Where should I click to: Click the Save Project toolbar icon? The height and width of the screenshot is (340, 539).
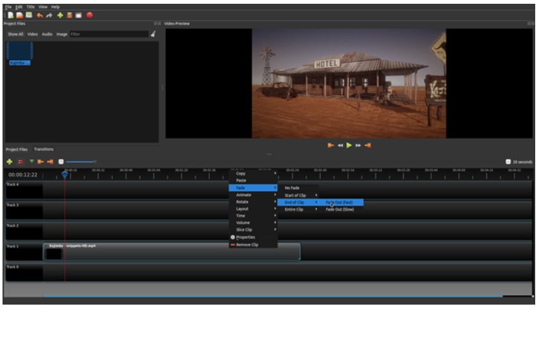point(29,15)
